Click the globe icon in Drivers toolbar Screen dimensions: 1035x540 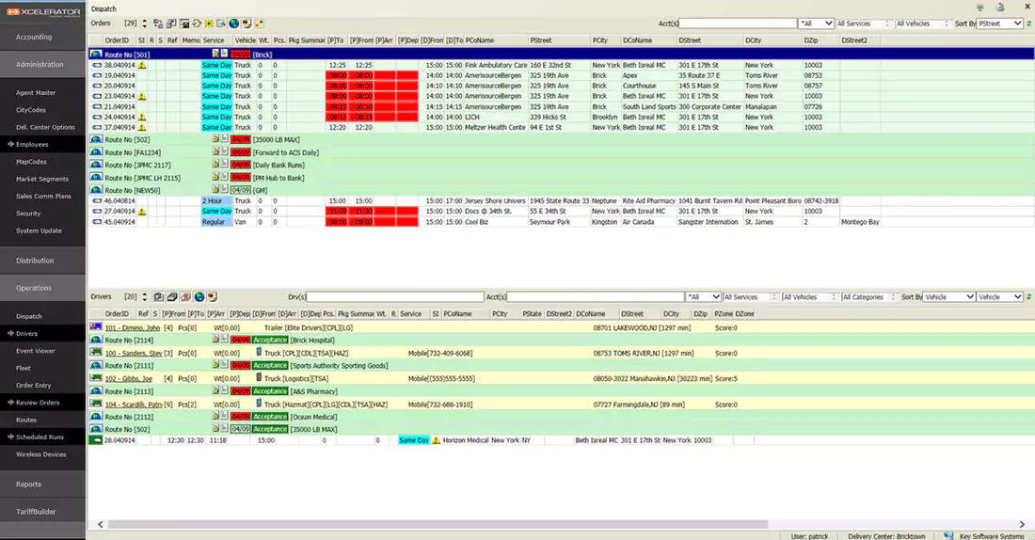tap(199, 296)
